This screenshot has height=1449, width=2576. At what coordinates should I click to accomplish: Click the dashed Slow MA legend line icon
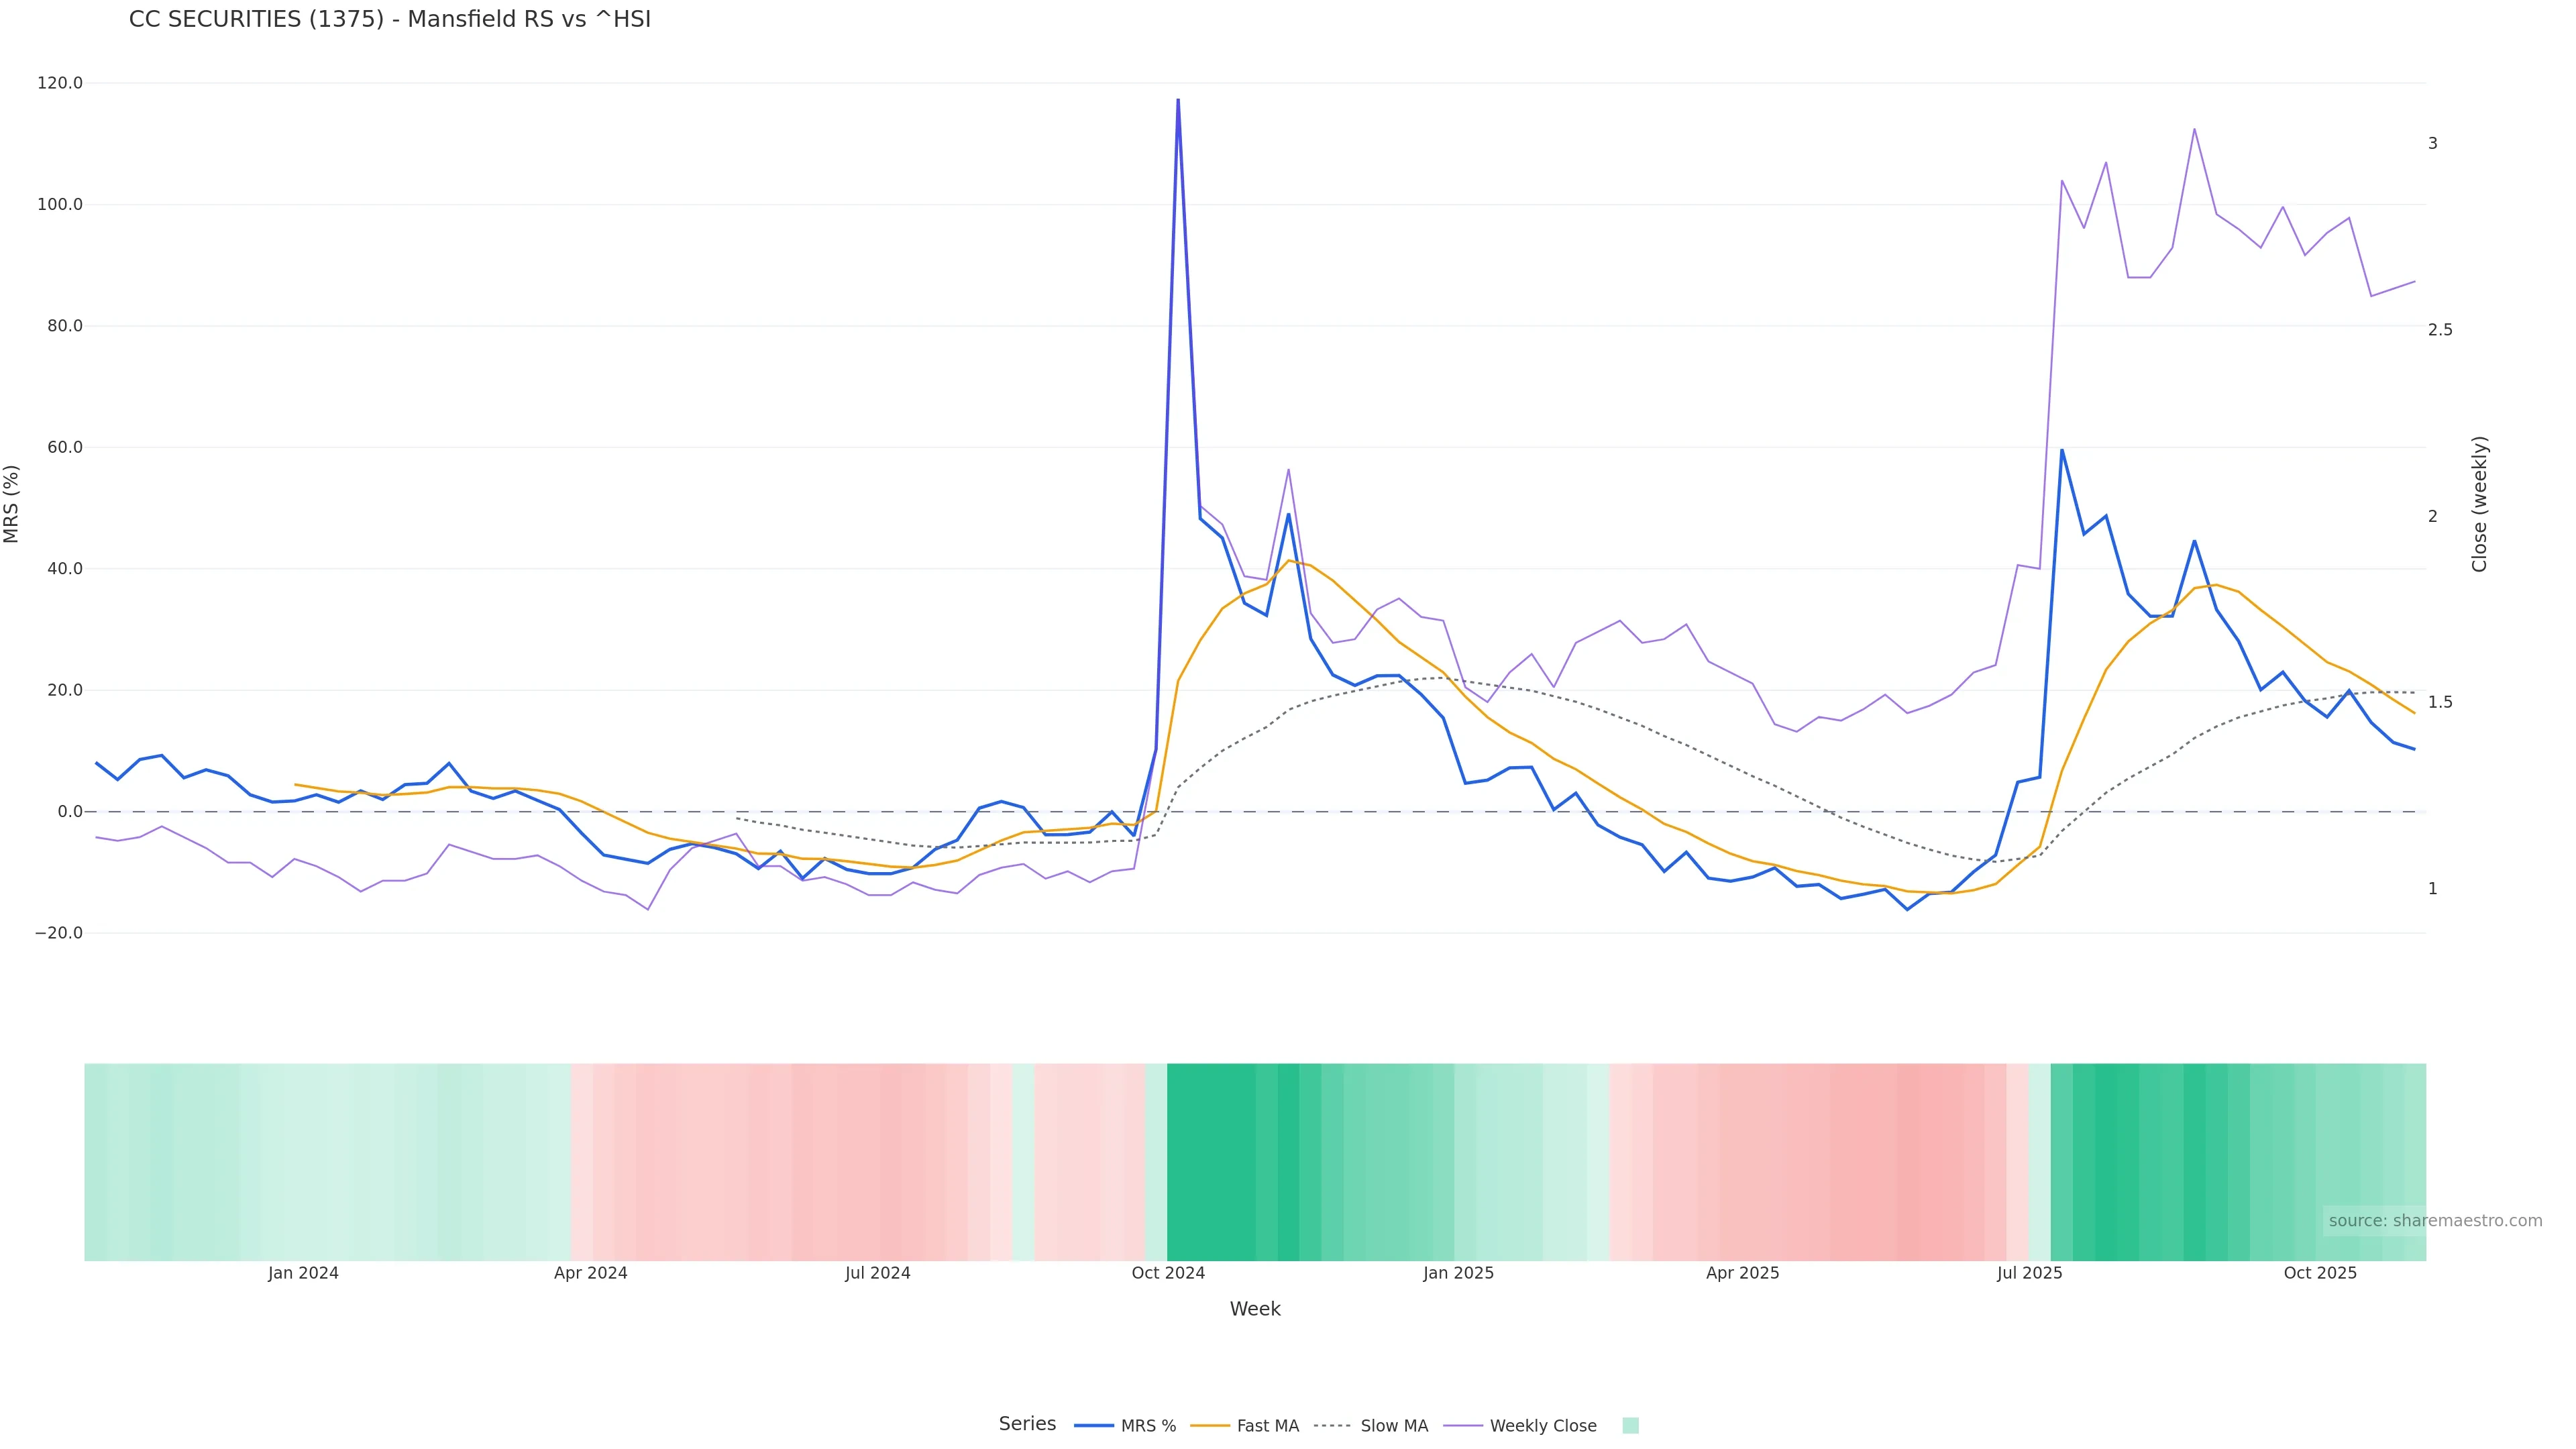(1332, 1426)
